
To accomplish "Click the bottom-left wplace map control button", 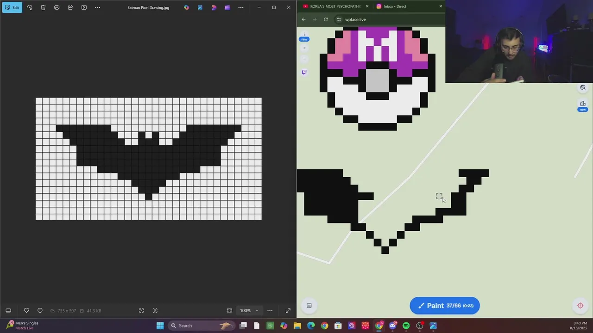I will [x=309, y=305].
